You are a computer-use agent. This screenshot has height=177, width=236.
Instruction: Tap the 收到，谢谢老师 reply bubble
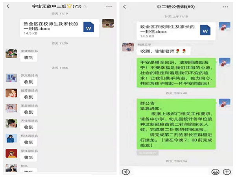(164, 51)
